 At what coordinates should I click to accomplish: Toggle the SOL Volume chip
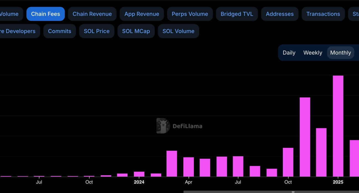[x=178, y=31]
